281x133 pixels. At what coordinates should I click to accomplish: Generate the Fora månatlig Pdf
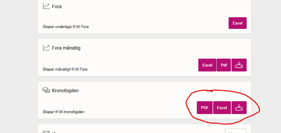224,65
